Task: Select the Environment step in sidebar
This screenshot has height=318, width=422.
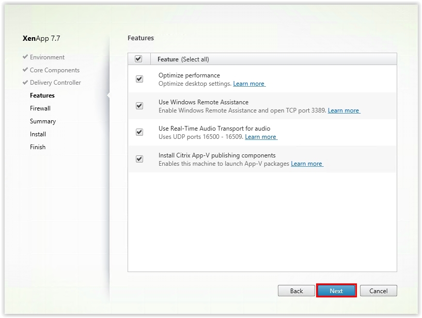Action: (x=47, y=57)
